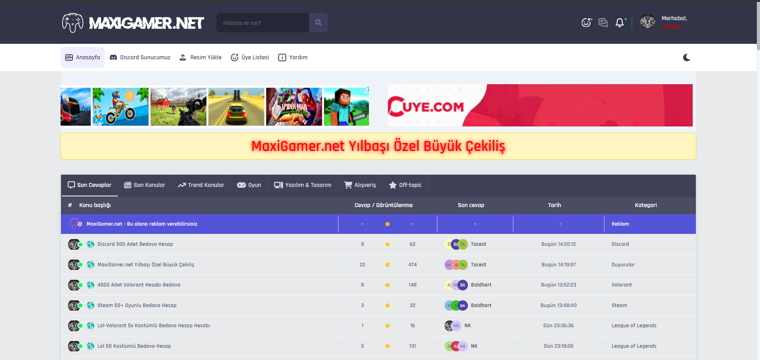The image size is (760, 360).
Task: Click Baldhart last-reply name on Valorant row
Action: pyautogui.click(x=481, y=285)
